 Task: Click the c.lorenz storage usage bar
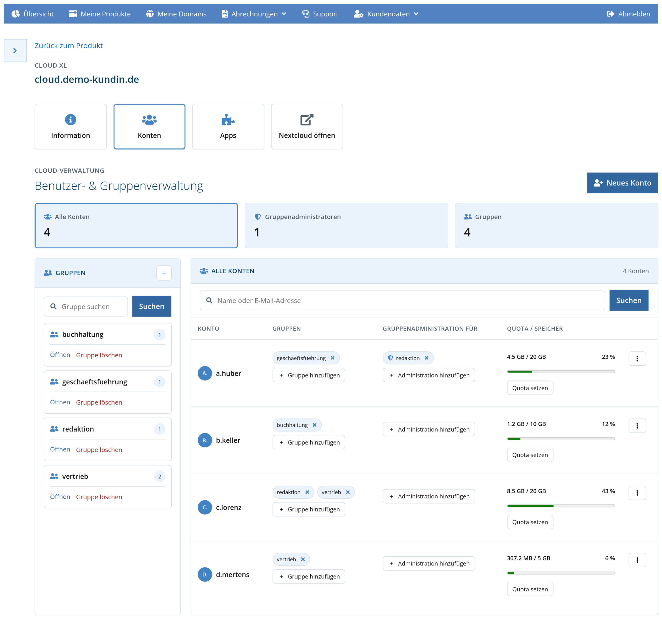[561, 506]
